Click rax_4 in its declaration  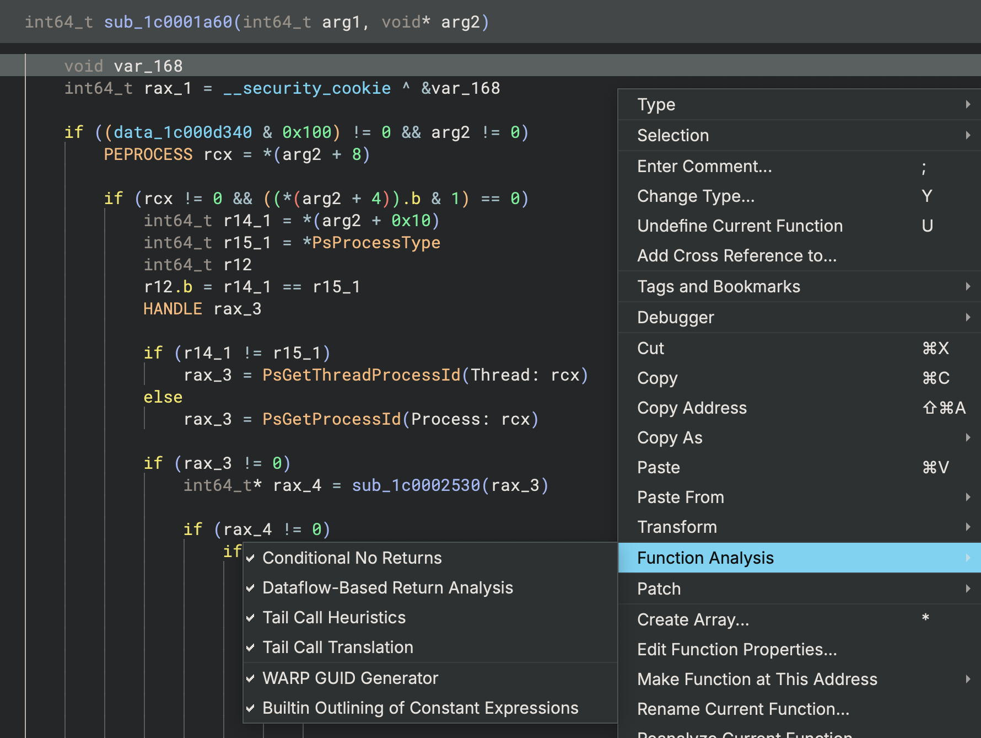[297, 485]
